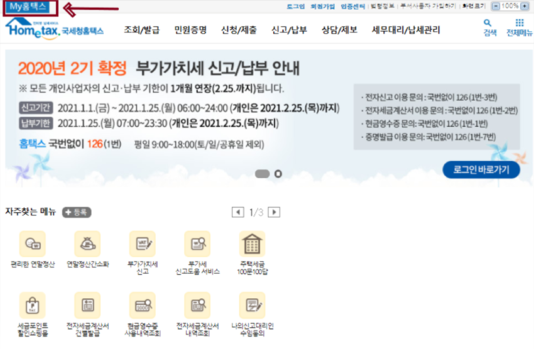Viewport: 534px width, 349px height.
Task: Decrease screen size with minus button
Action: click(496, 6)
